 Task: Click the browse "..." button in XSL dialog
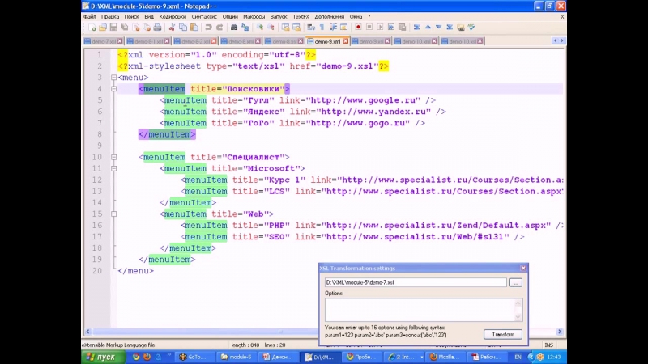click(516, 282)
